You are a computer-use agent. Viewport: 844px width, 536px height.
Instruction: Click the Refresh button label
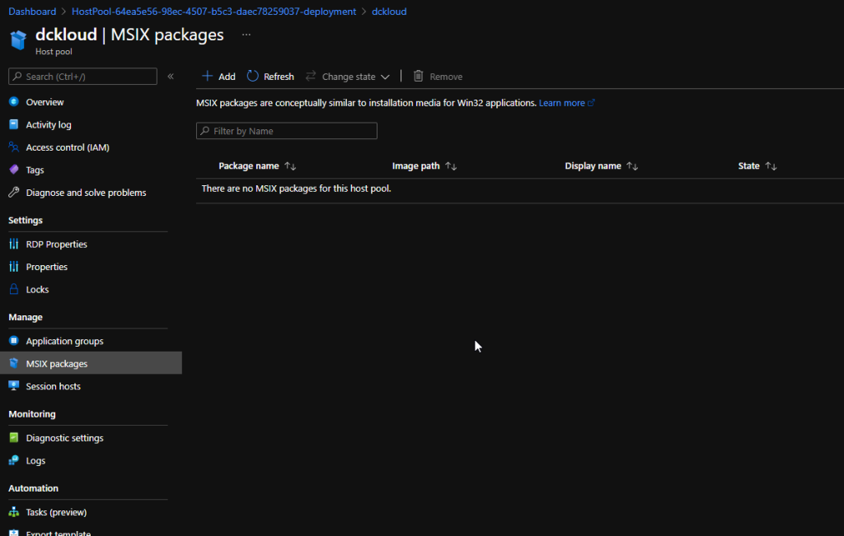coord(279,77)
